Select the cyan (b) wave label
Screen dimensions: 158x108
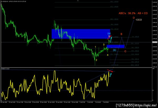pos(114,50)
